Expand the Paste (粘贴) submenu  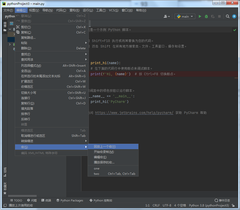[52, 43]
